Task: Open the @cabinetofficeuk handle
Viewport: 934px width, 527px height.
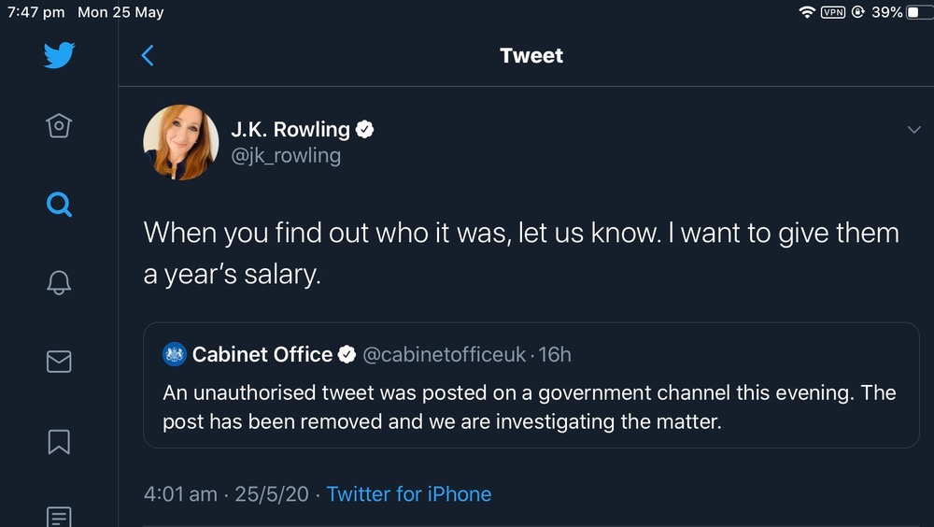Action: pos(444,355)
